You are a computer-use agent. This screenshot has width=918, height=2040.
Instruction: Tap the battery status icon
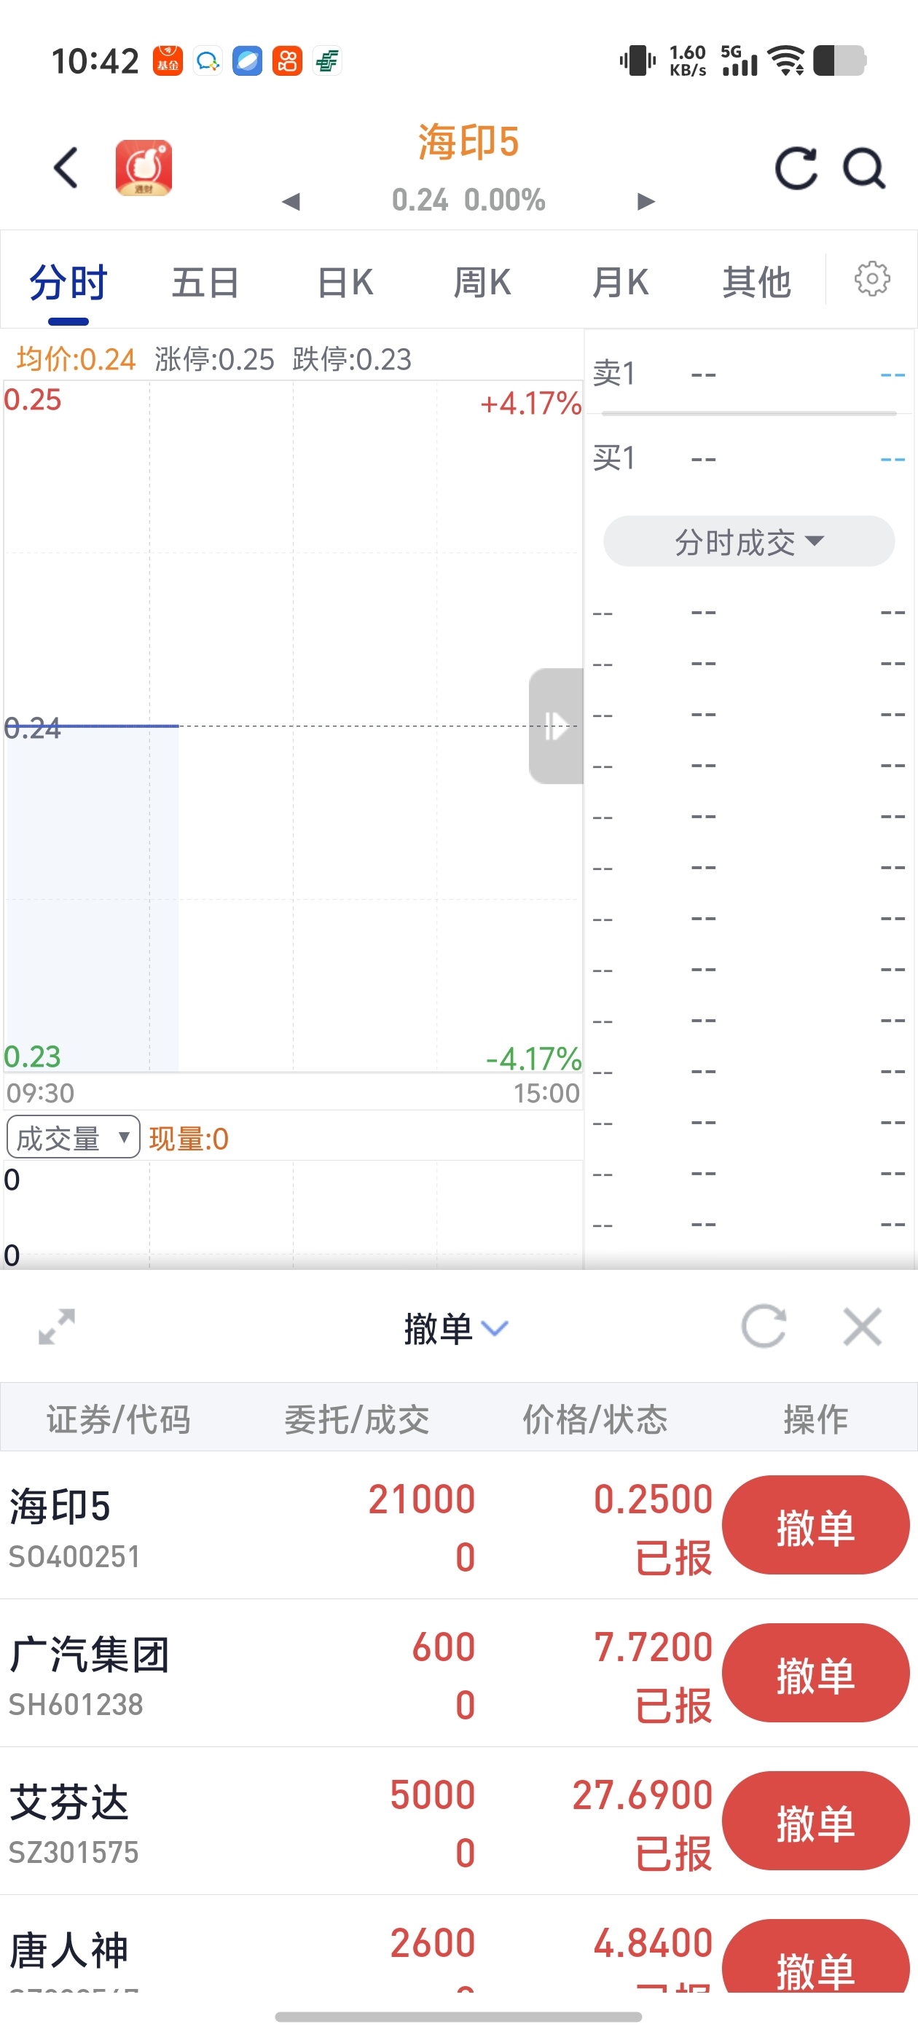click(x=839, y=61)
